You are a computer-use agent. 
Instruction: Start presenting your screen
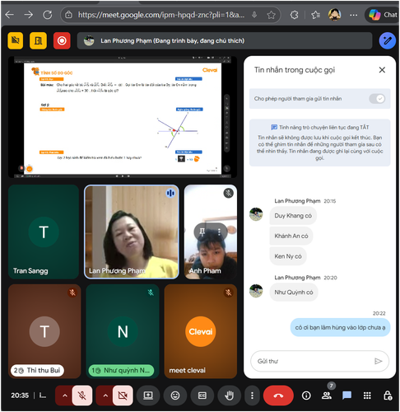tap(148, 396)
